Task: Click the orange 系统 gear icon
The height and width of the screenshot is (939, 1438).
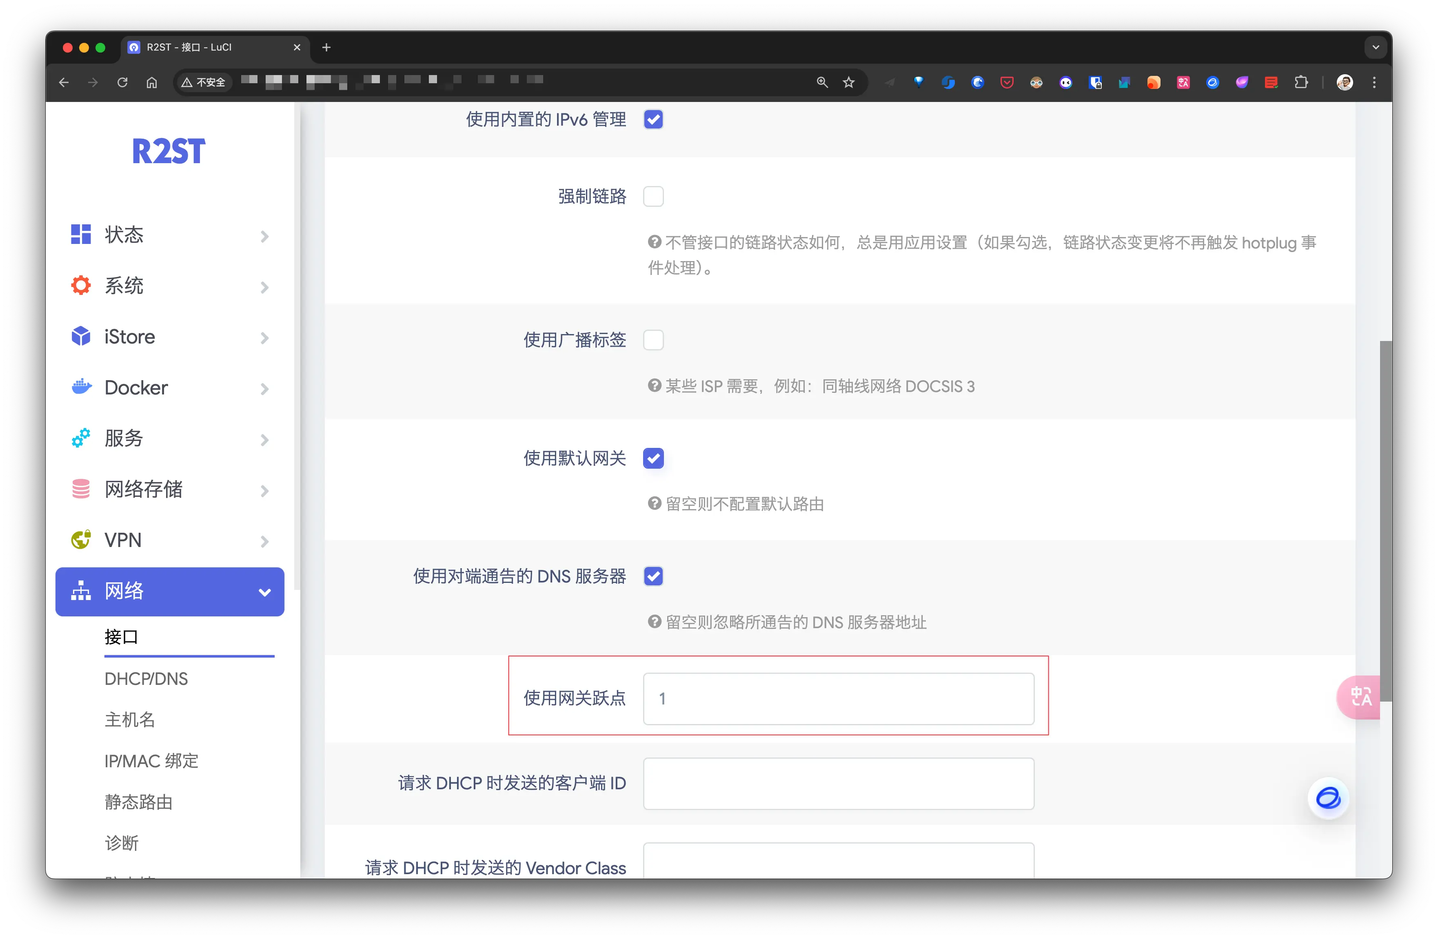Action: [x=81, y=285]
